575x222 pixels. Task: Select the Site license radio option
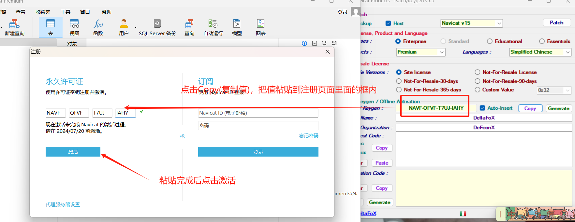[399, 72]
